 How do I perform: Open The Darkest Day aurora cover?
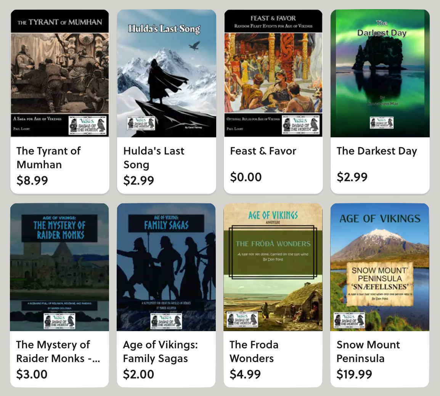click(x=380, y=73)
